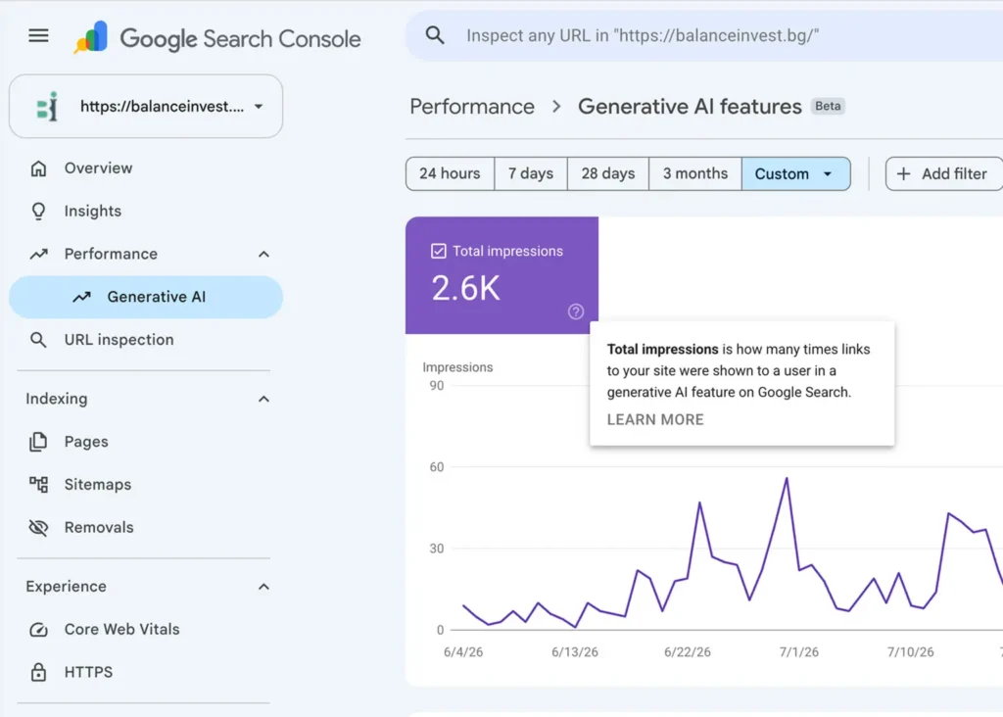Click the Overview home icon
This screenshot has width=1003, height=717.
click(38, 168)
